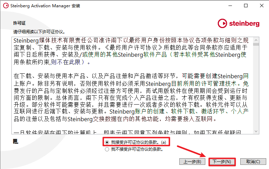Click the license scrollbar thumb
Image resolution: width=269 pixels, height=169 pixels.
coord(256,44)
